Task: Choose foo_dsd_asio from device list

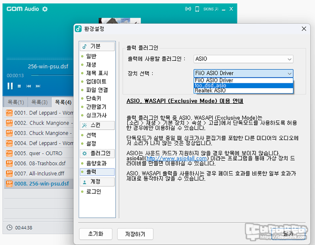Action: 243,86
